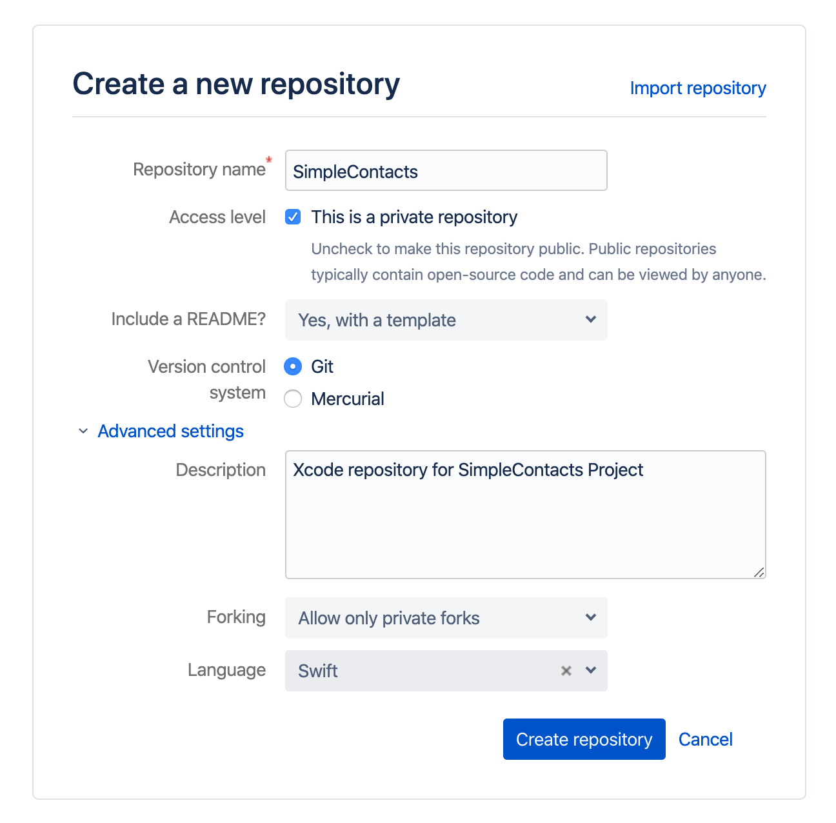Collapse the Advanced settings section

pos(170,431)
